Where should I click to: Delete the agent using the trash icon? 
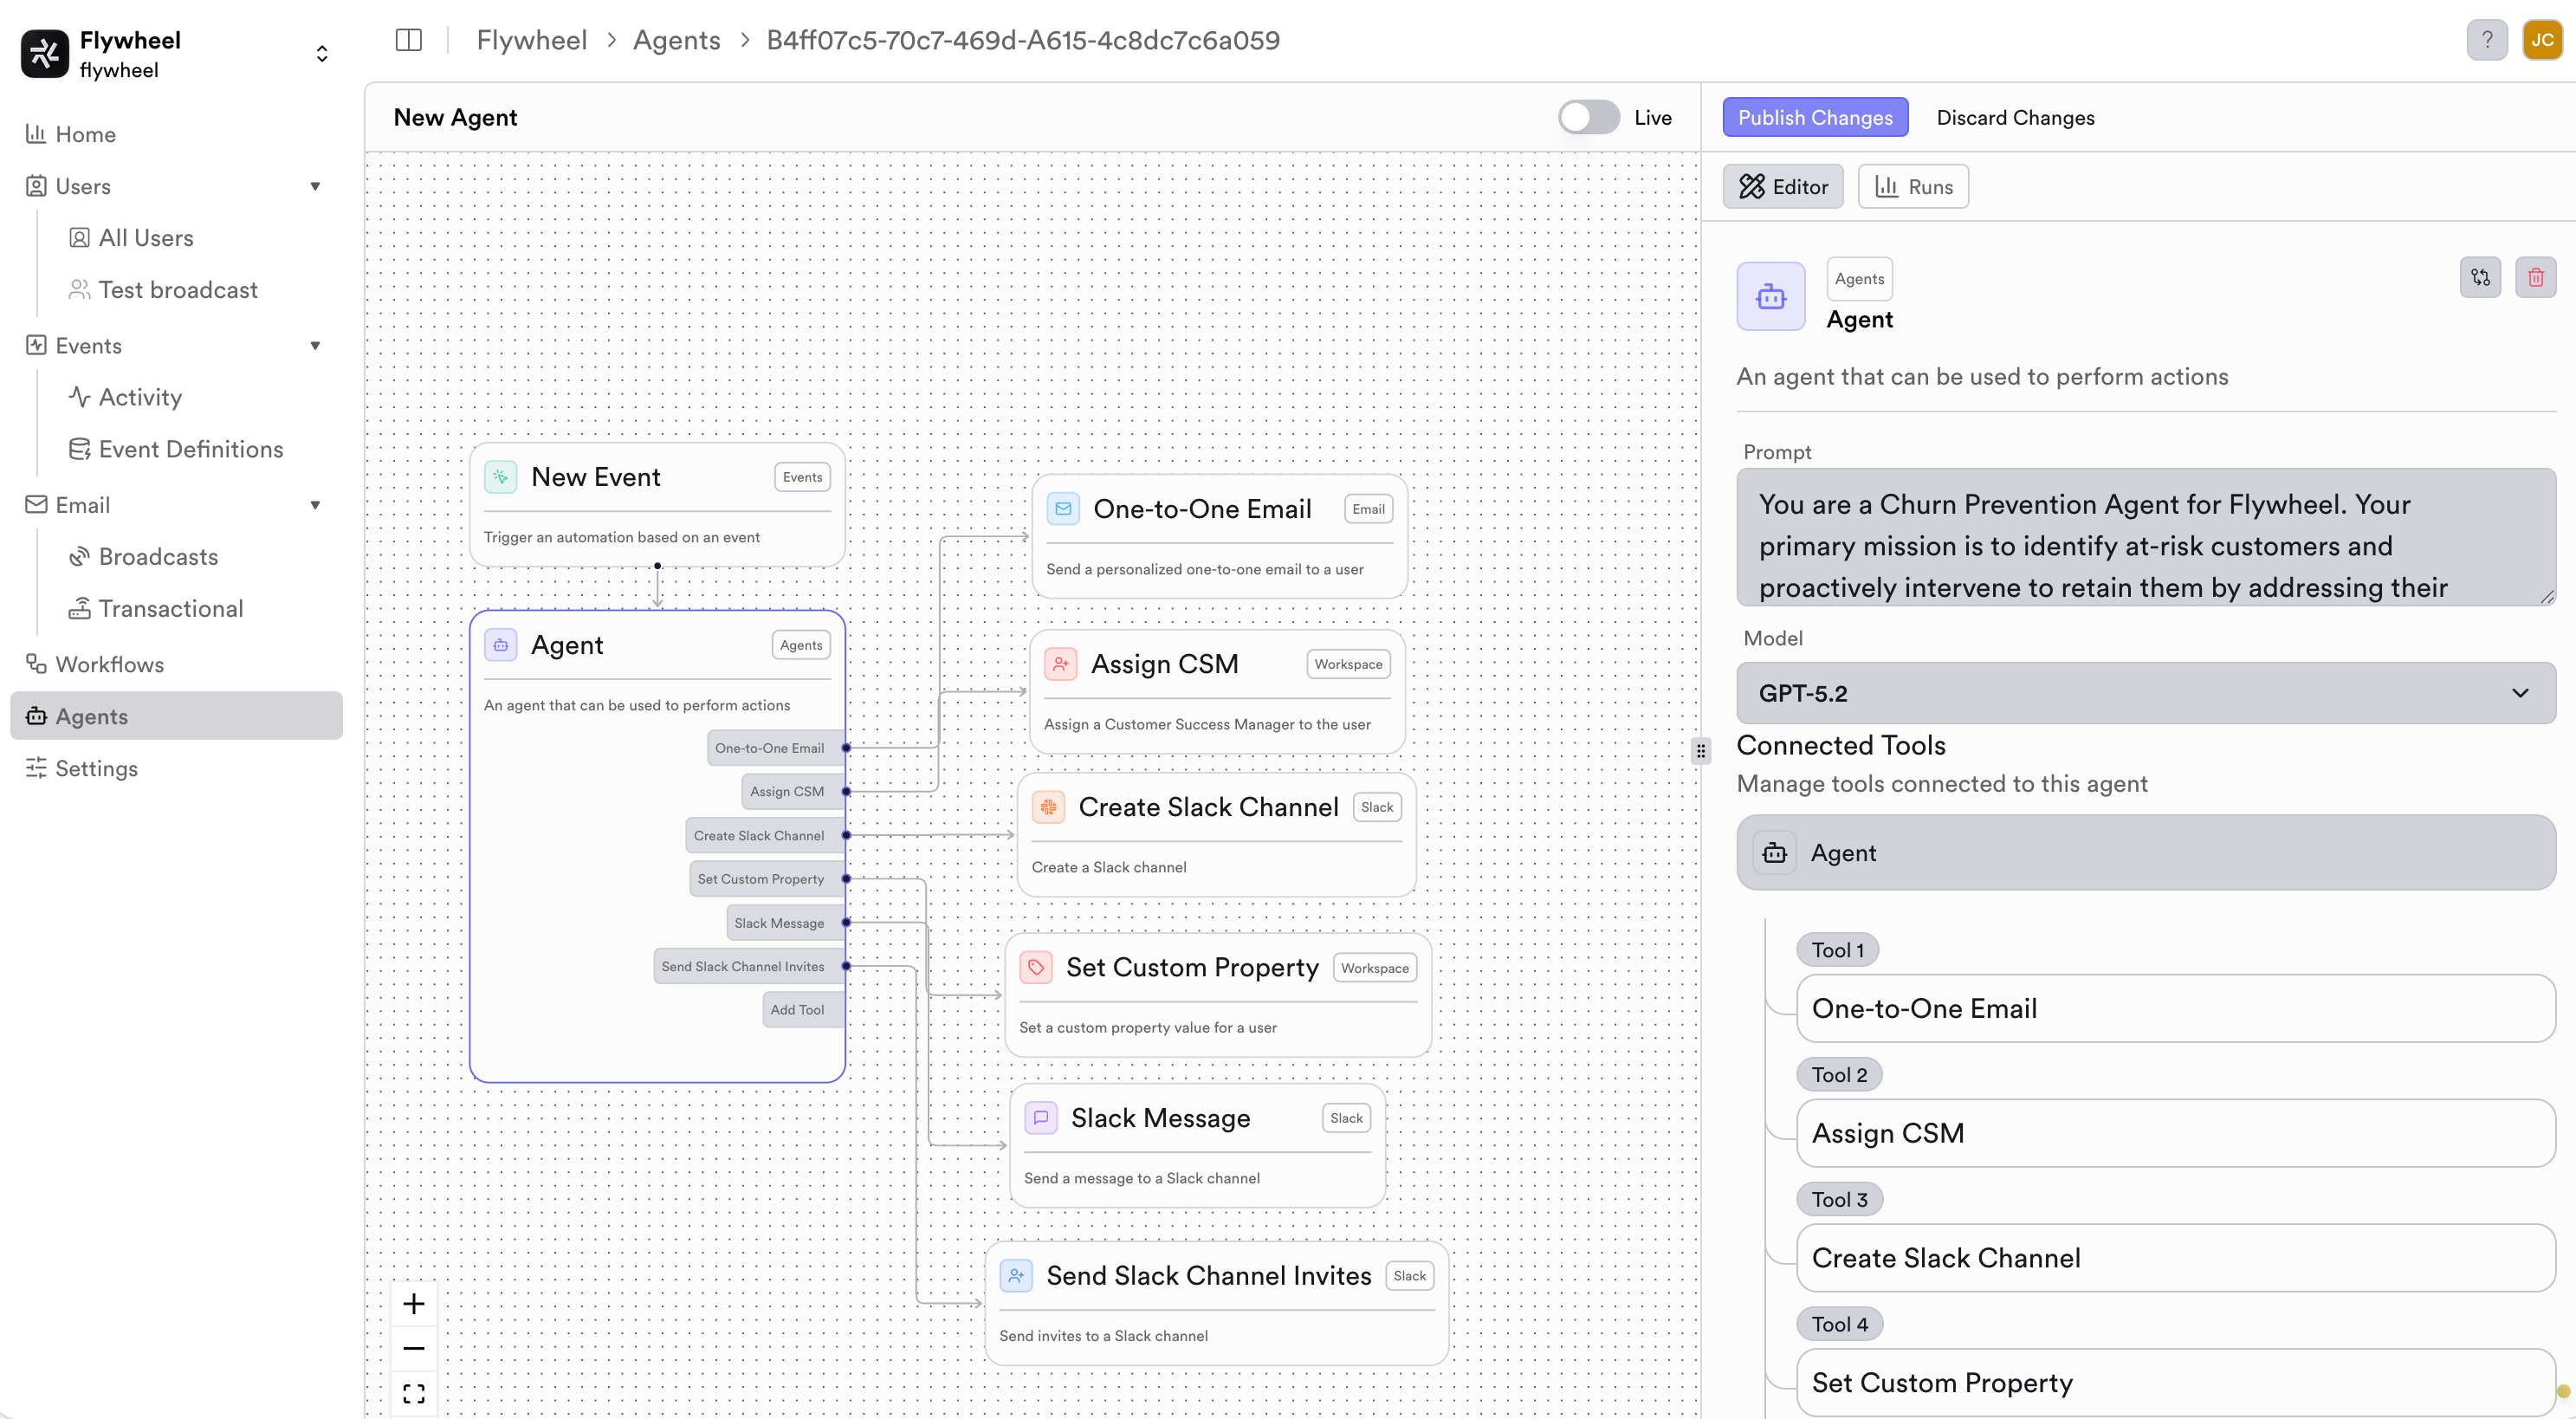coord(2535,277)
